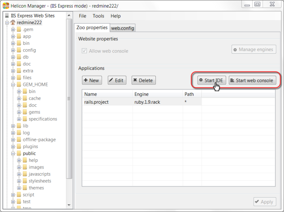
Task: Click the themes folder icon
Action: (x=25, y=188)
